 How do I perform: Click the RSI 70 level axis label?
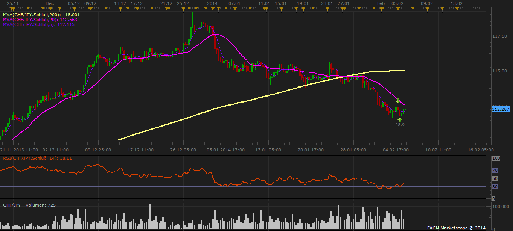coord(495,170)
